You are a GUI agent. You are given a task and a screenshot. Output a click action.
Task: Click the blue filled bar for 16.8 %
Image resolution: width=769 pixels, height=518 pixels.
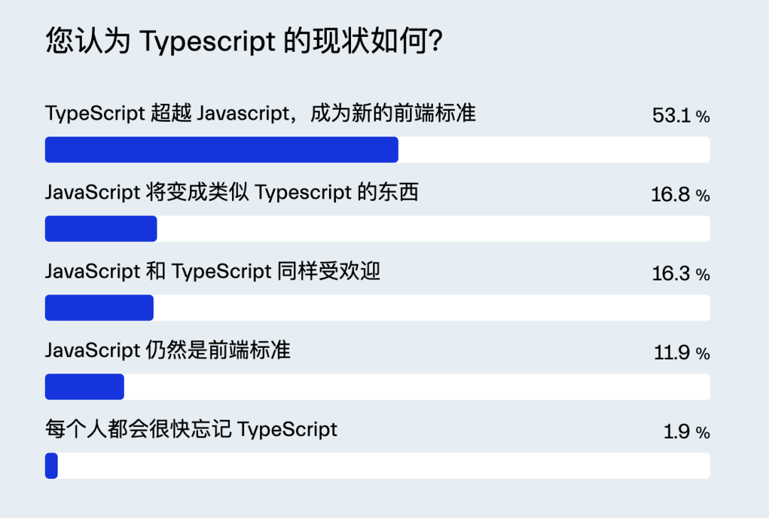100,228
